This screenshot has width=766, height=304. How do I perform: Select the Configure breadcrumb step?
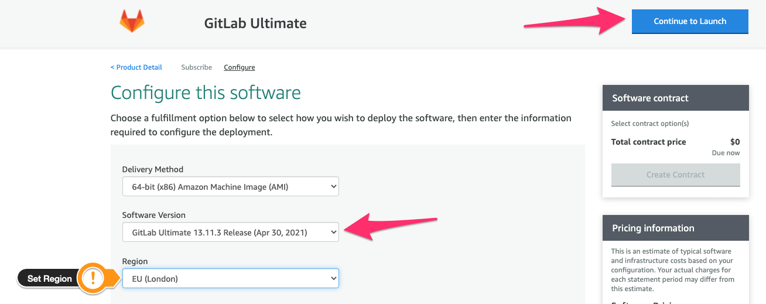[239, 67]
